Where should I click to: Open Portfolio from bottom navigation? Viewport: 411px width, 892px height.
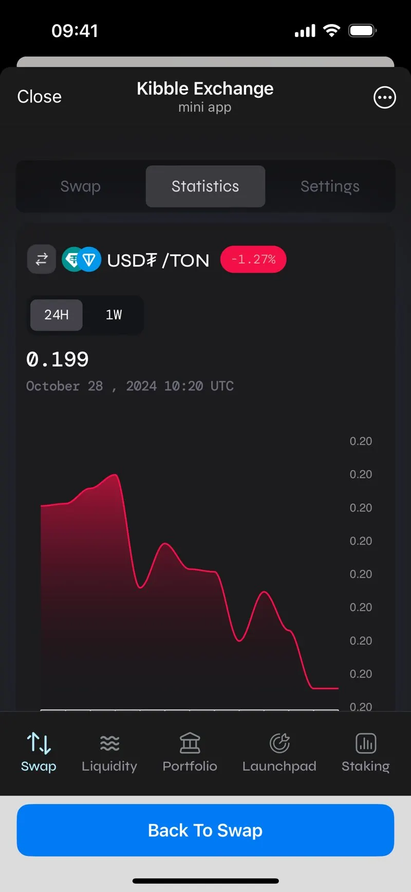coord(190,753)
